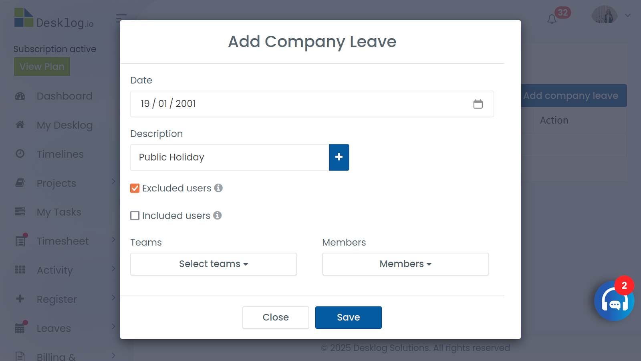Check the Included users checkbox
Viewport: 641px width, 361px height.
click(135, 215)
